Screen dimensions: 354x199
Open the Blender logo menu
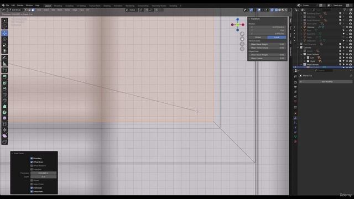3,5
